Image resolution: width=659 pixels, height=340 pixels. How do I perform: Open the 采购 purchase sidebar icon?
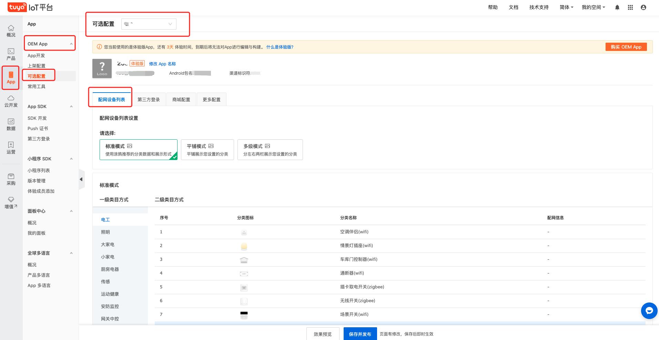coord(11,179)
